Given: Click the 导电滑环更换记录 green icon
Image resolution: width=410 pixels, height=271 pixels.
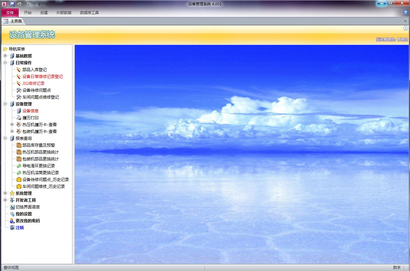Looking at the screenshot, I should (19, 166).
